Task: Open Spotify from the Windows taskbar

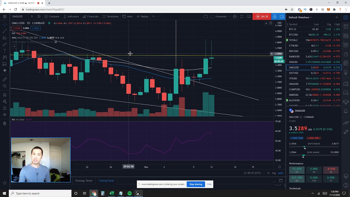Action: click(x=129, y=193)
